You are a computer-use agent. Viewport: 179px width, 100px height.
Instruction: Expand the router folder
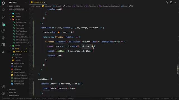pos(17,46)
